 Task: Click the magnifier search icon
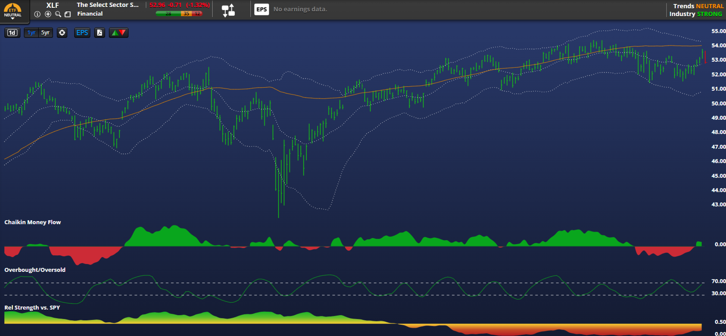[x=58, y=14]
